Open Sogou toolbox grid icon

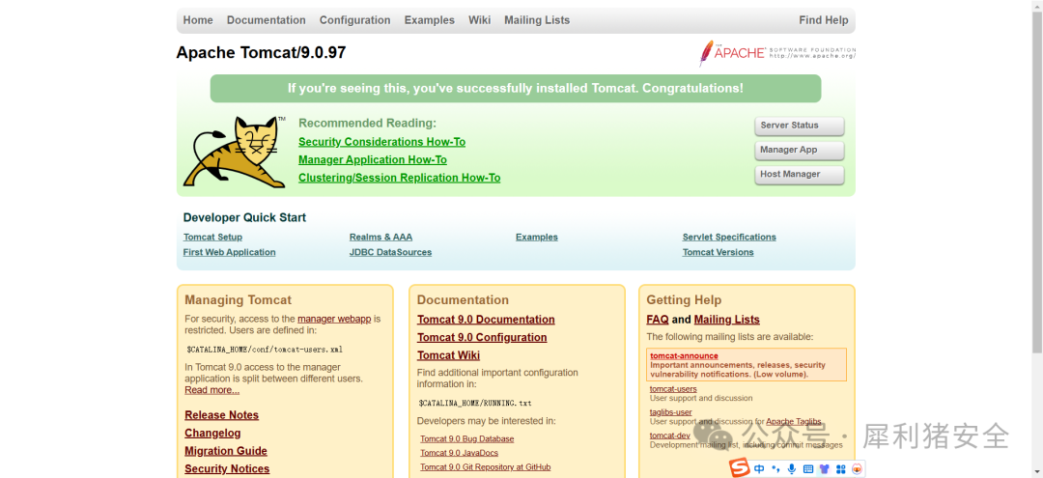[x=841, y=468]
